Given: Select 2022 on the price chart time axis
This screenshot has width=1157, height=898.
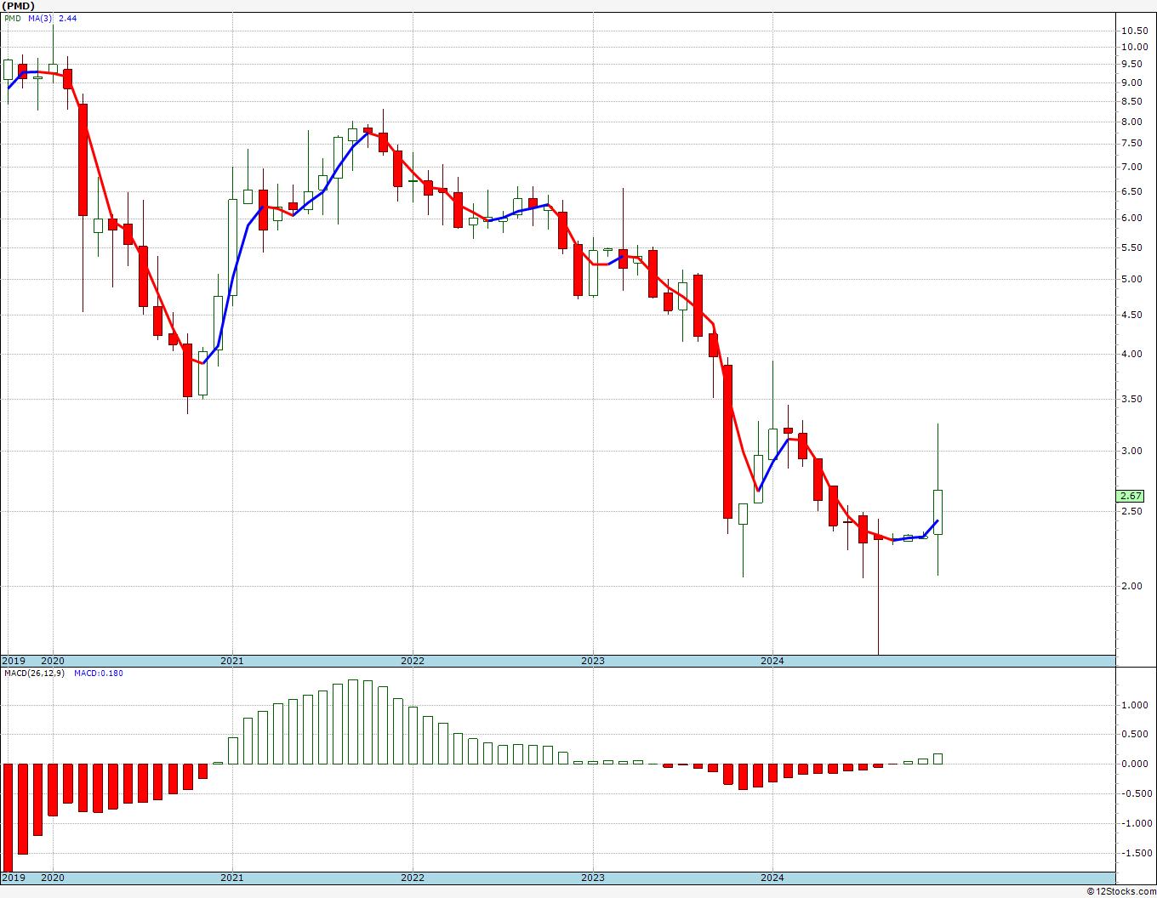Looking at the screenshot, I should [x=413, y=661].
